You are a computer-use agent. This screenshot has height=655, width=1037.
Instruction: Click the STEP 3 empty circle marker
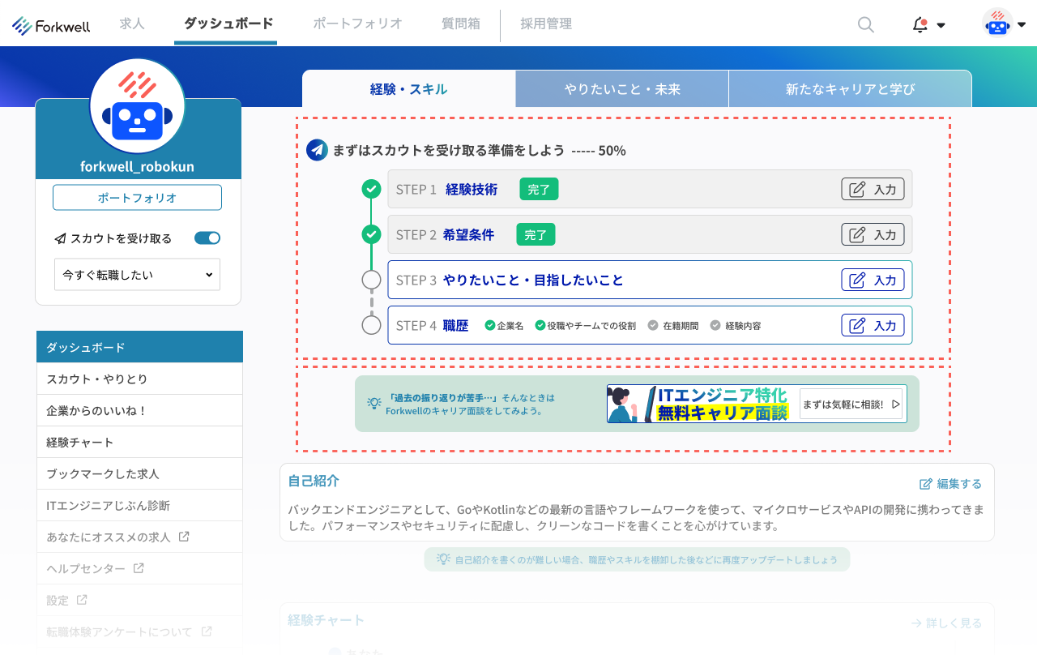tap(371, 280)
